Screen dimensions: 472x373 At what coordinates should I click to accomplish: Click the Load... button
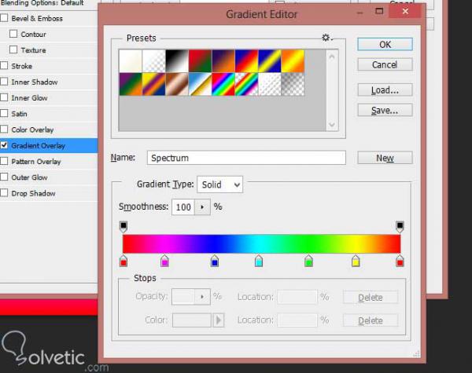385,90
